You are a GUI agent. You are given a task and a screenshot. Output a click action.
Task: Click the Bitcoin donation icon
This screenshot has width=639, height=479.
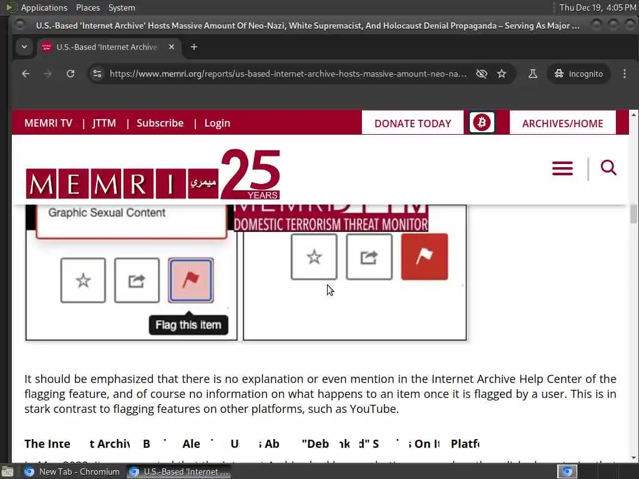click(x=482, y=122)
